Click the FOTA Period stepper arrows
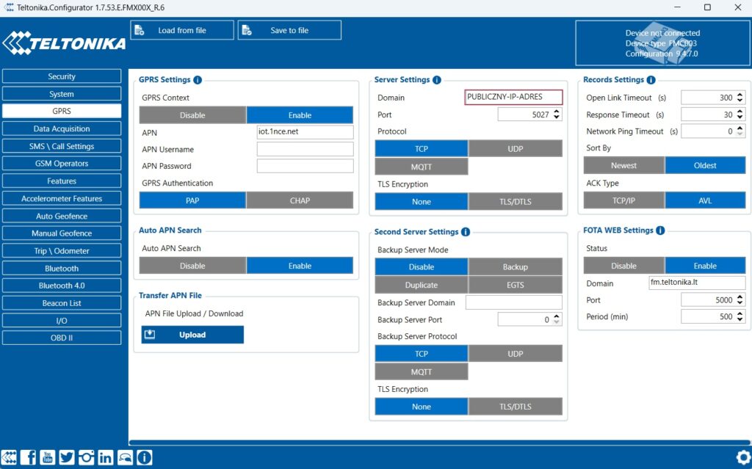This screenshot has height=469, width=752. (x=740, y=316)
